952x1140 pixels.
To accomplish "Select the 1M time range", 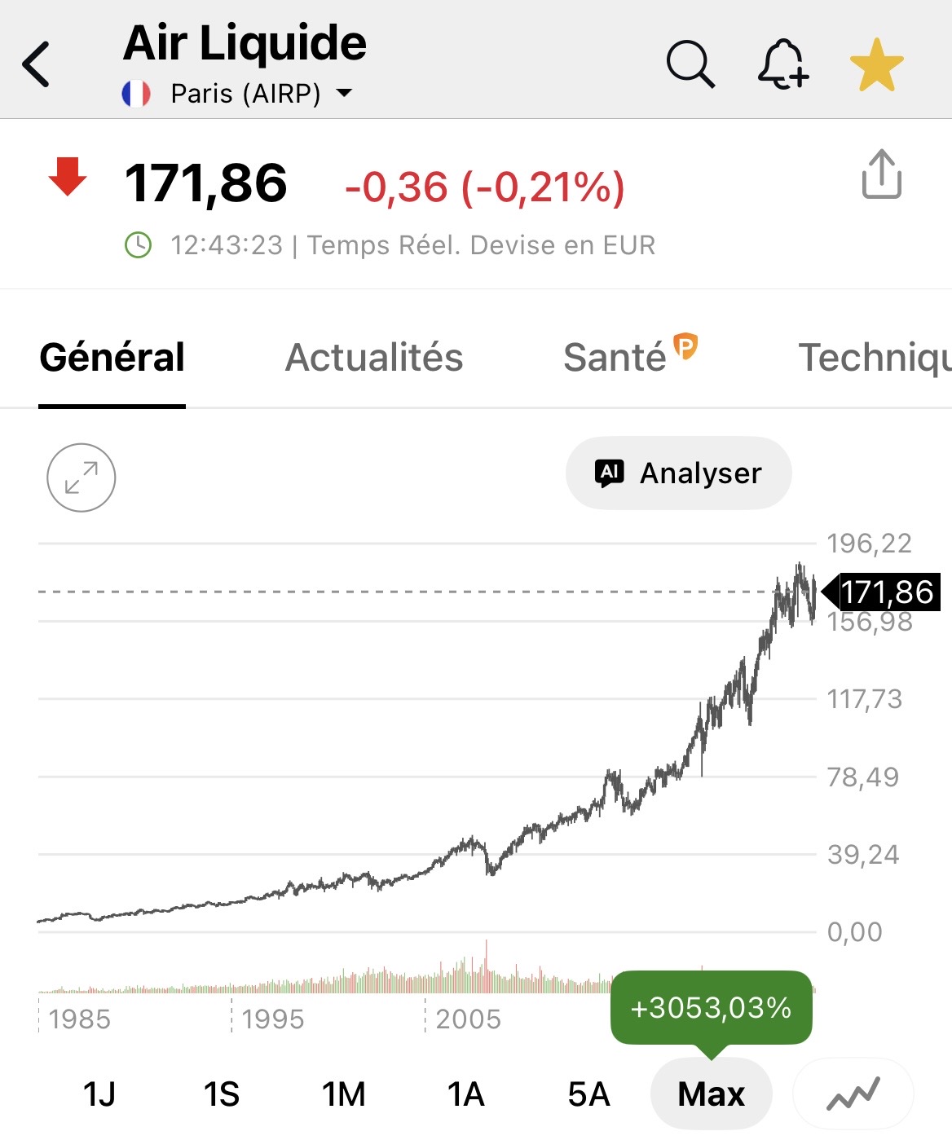I will (x=344, y=1094).
